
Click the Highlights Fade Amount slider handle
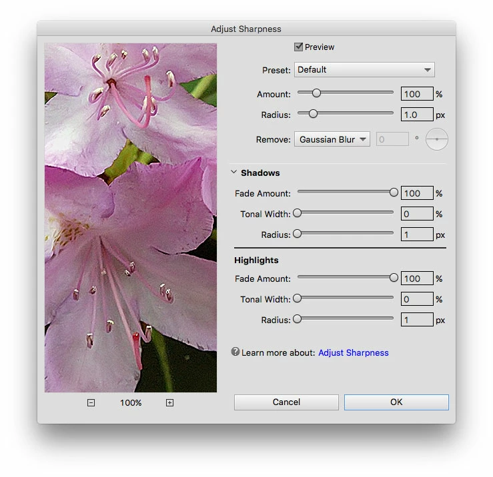pos(394,278)
